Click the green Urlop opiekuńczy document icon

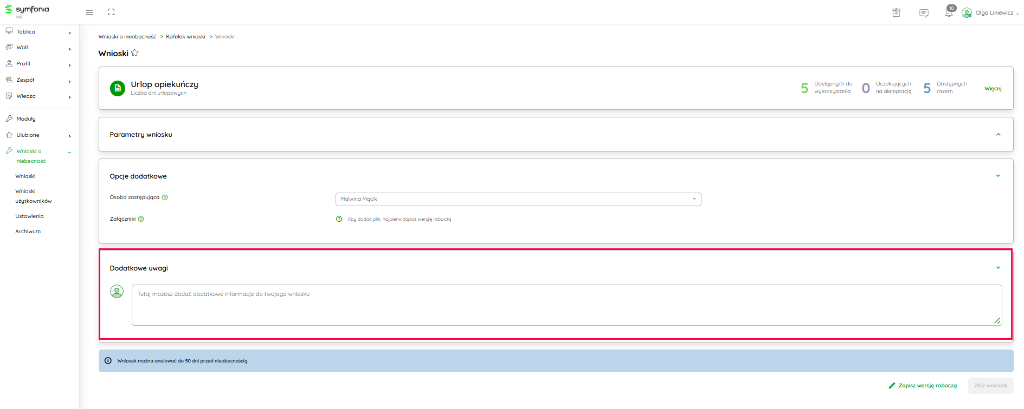(118, 88)
